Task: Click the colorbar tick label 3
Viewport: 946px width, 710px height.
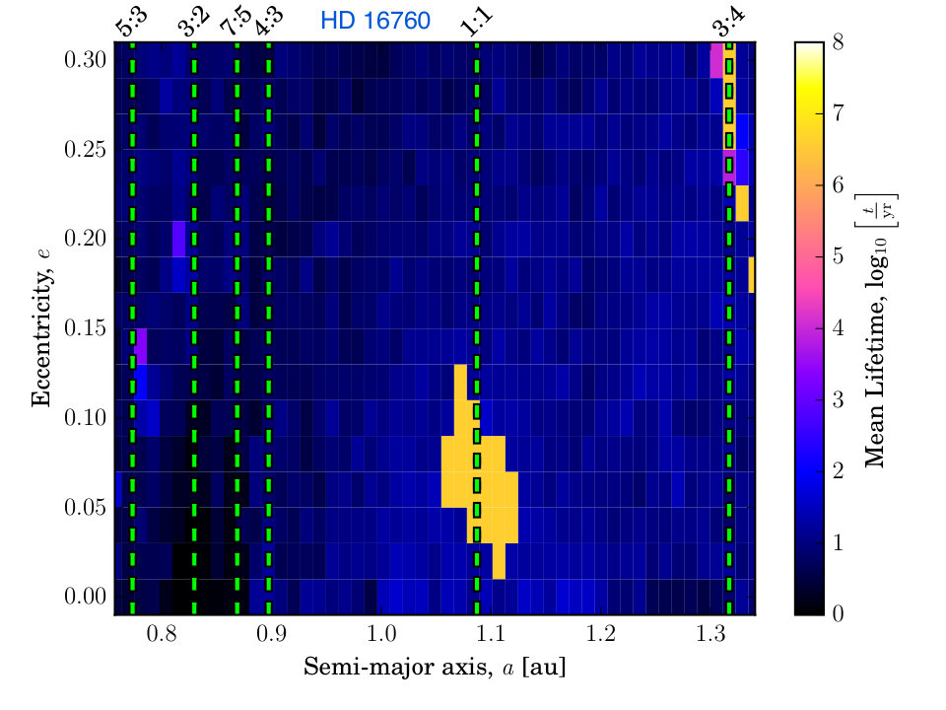Action: 838,399
